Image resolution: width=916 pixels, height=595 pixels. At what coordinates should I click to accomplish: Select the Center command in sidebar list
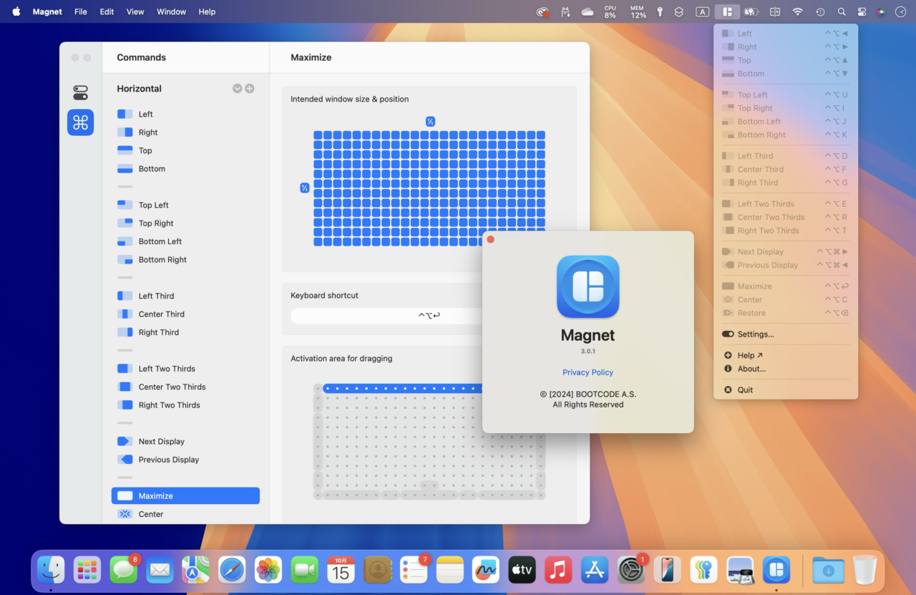[x=185, y=514]
